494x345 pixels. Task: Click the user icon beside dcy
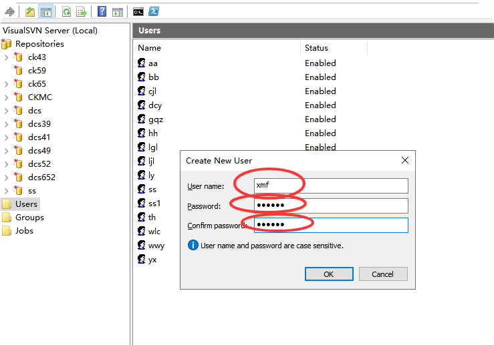point(142,105)
